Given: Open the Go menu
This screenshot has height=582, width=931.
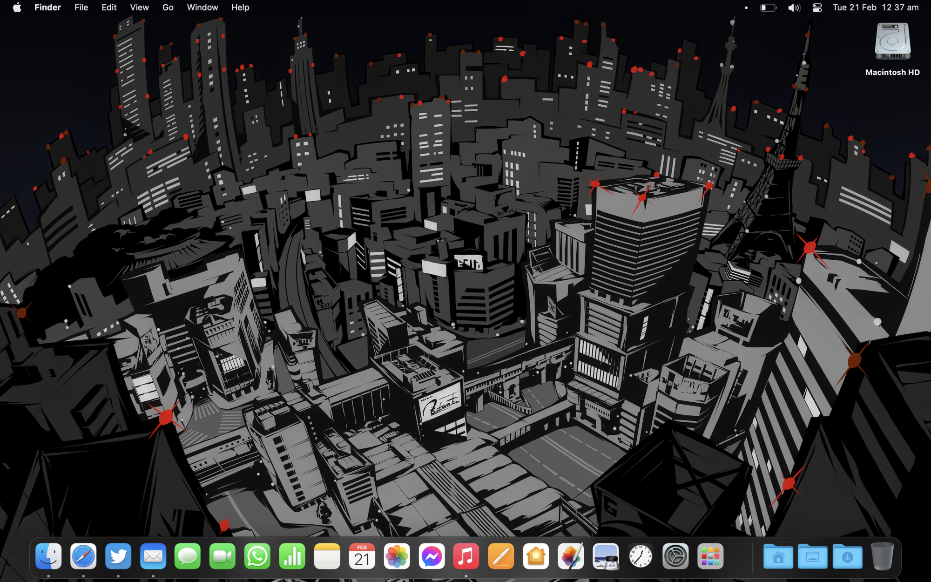Looking at the screenshot, I should point(168,7).
